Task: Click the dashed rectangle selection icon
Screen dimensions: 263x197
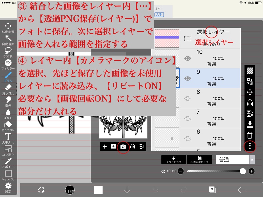Action: [x=188, y=38]
